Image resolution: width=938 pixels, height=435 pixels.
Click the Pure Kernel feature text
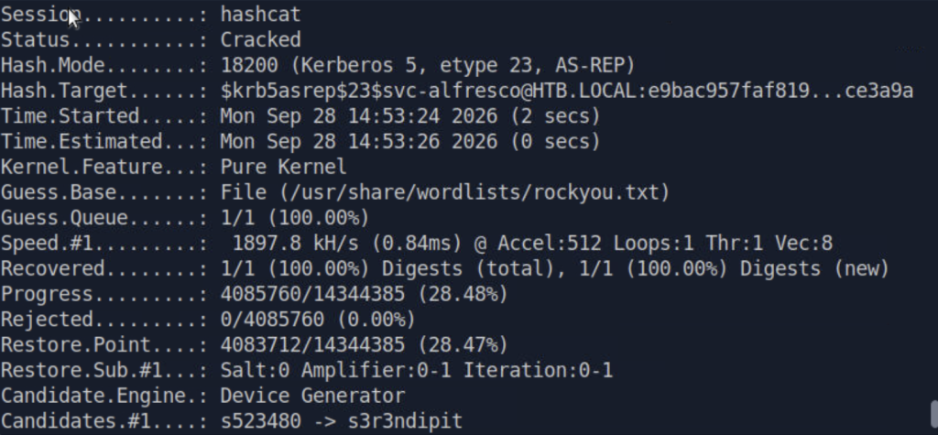point(283,167)
